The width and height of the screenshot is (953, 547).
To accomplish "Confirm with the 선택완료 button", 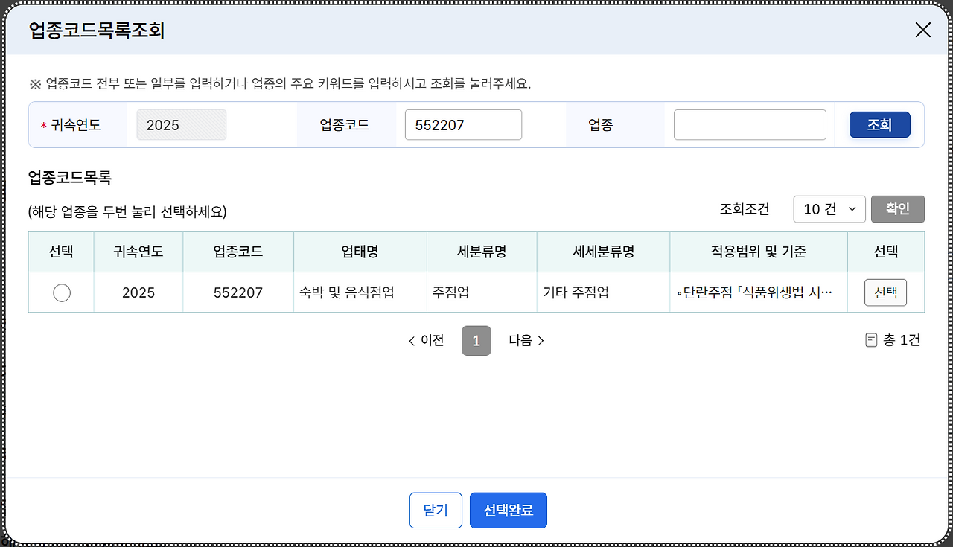I will 509,511.
